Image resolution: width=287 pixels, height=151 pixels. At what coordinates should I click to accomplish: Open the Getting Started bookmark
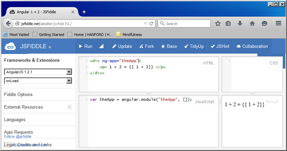48,35
